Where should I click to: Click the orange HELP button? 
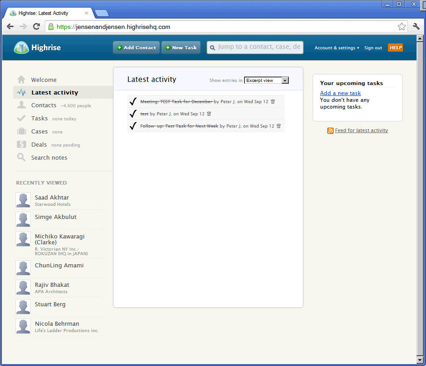[x=396, y=48]
